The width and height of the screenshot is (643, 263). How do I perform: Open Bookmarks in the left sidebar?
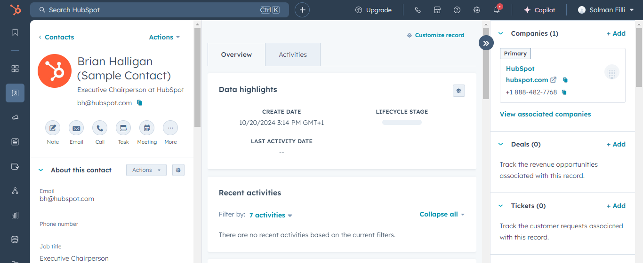click(x=15, y=32)
